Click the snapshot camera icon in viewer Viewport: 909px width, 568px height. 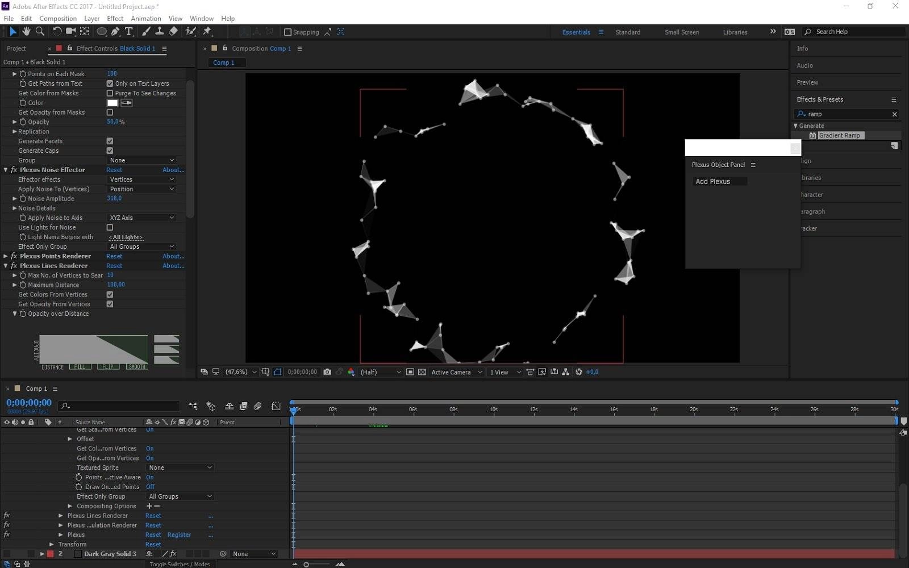point(327,372)
